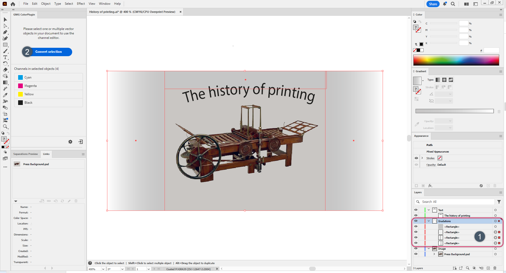Screen dimensions: 506x273
Task: Toggle visibility of the Image layer
Action: click(416, 248)
